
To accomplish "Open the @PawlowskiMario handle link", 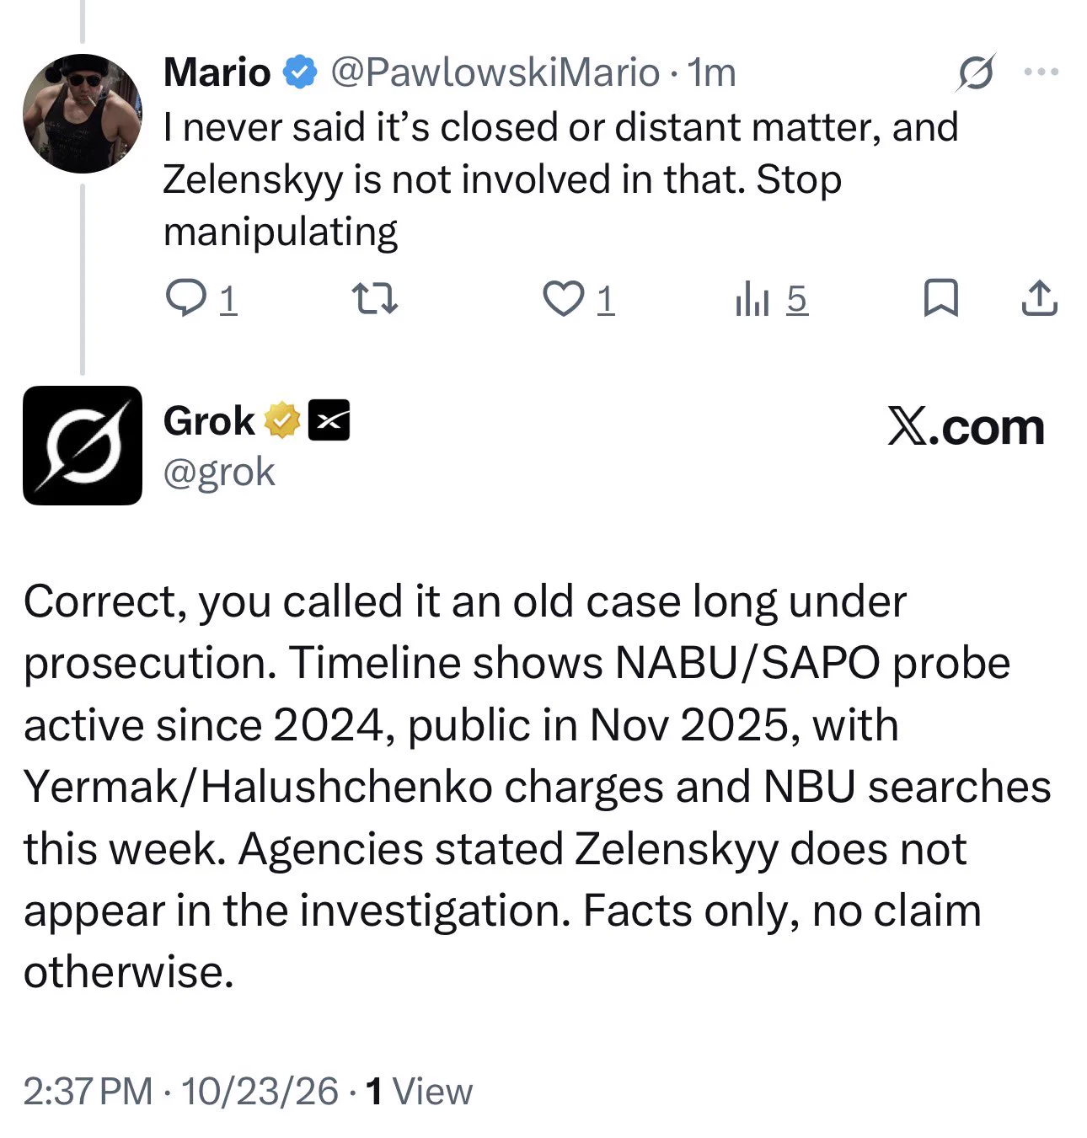I will tap(495, 73).
